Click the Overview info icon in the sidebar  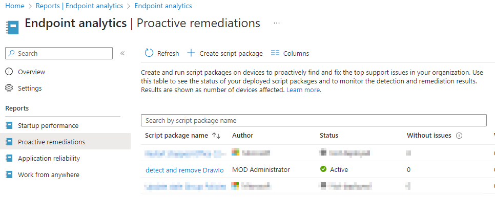click(x=9, y=72)
